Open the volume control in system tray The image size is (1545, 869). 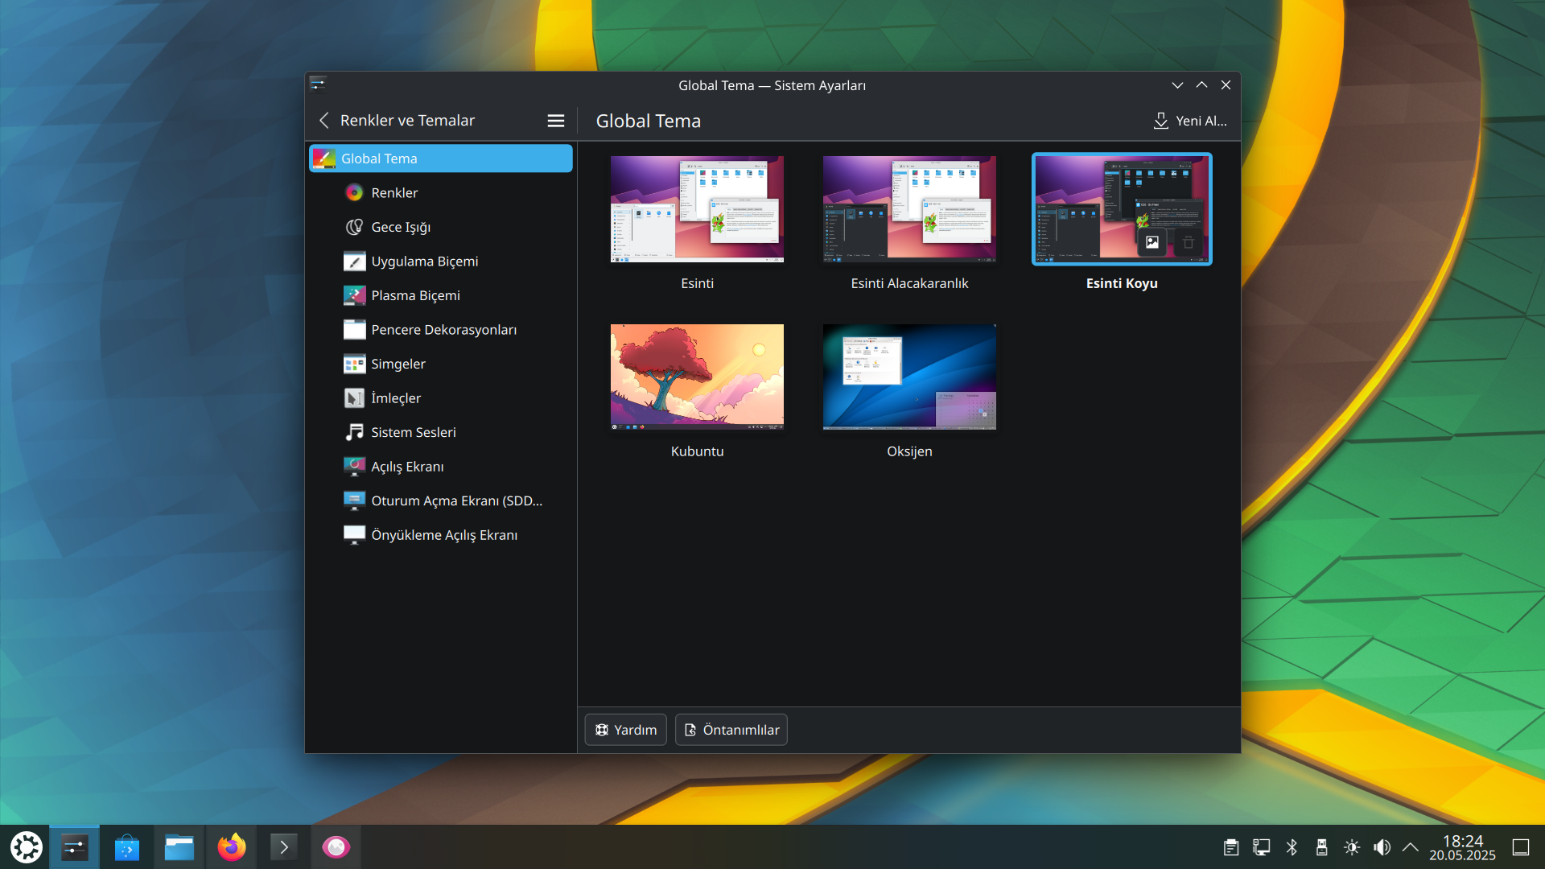tap(1382, 847)
